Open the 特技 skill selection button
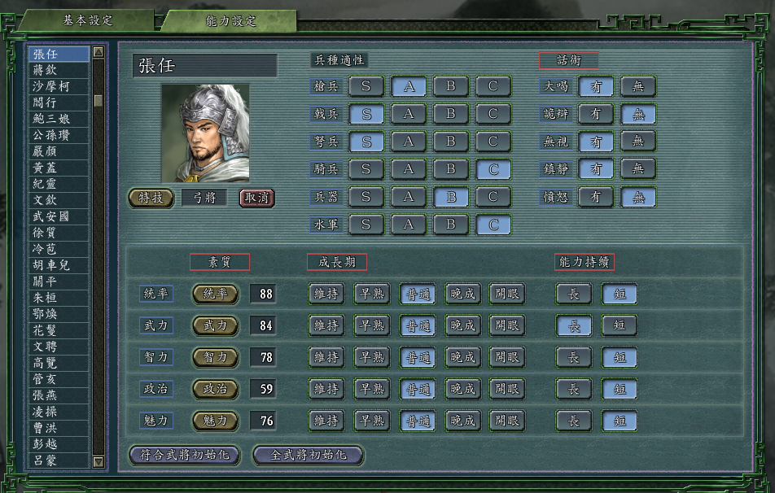775x493 pixels. click(151, 198)
